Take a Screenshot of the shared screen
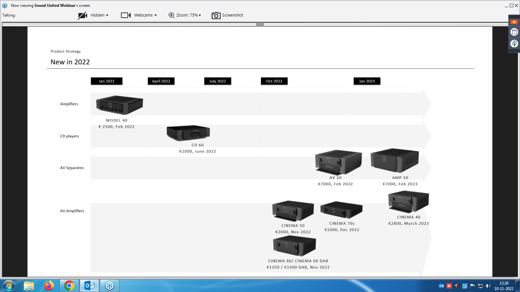The height and width of the screenshot is (292, 520). pyautogui.click(x=227, y=15)
